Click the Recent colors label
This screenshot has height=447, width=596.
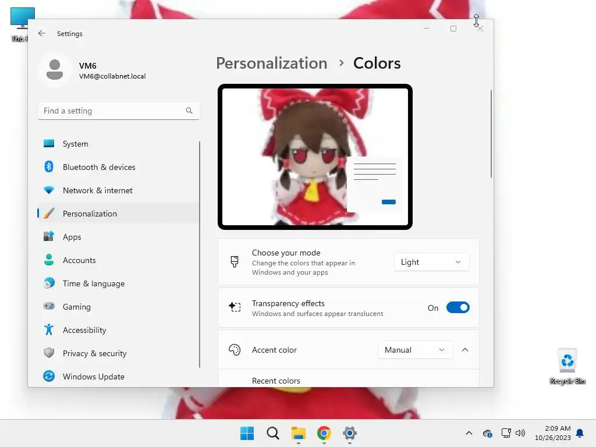pos(276,381)
